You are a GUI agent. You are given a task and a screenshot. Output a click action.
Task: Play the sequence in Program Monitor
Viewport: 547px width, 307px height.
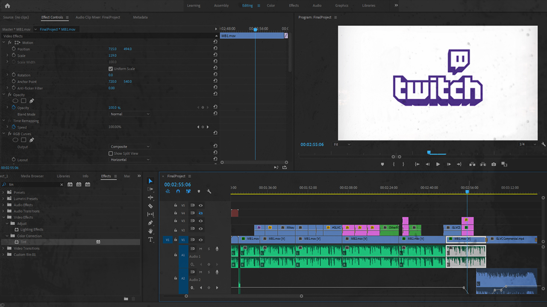pos(438,164)
